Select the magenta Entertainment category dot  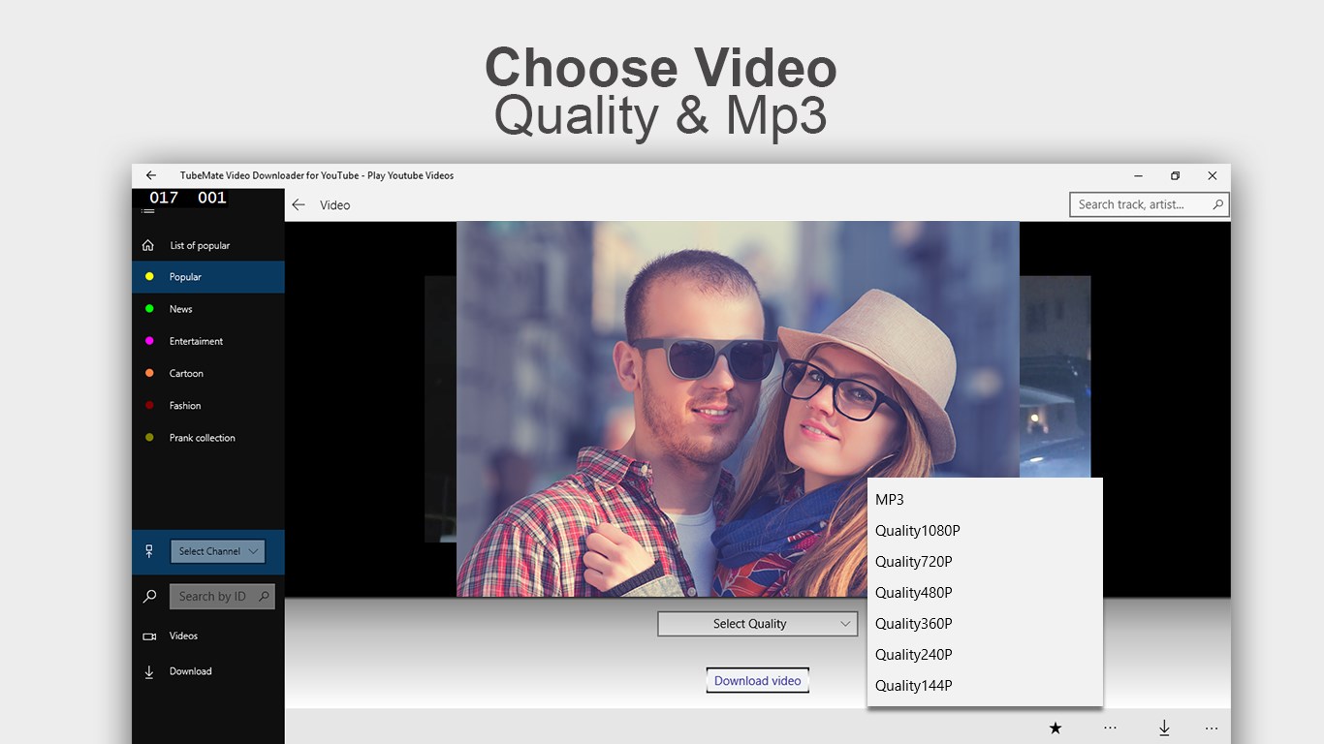tap(149, 341)
